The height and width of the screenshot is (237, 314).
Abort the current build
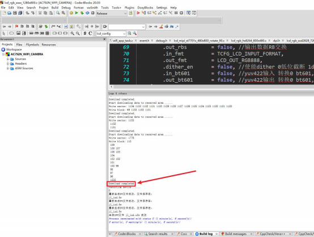(93, 13)
